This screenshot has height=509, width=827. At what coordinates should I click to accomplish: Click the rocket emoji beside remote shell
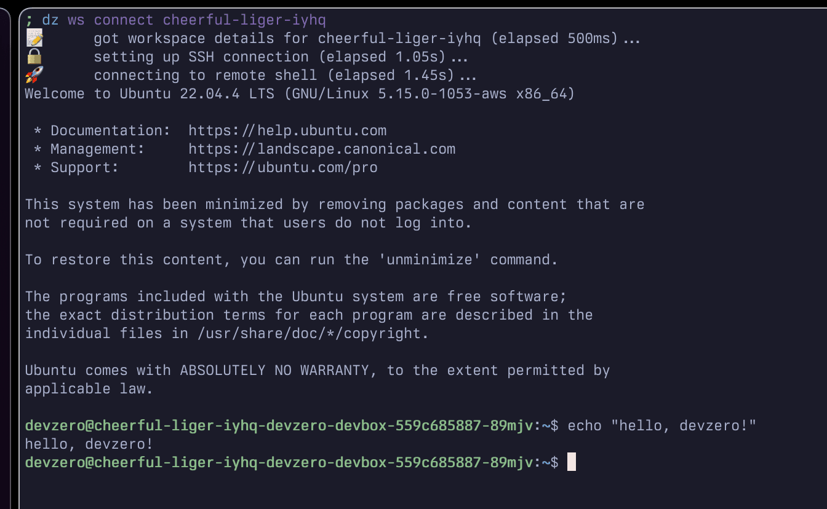(34, 75)
